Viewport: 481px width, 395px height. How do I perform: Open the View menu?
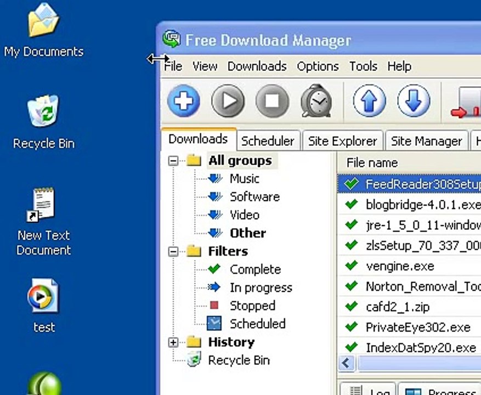[x=205, y=66]
